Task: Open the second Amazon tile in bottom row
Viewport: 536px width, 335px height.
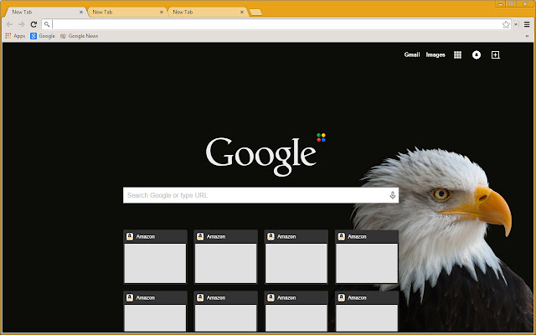Action: tap(225, 312)
